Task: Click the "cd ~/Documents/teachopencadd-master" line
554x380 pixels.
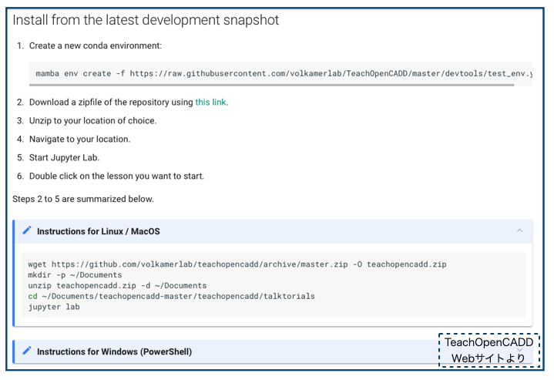Action: (171, 296)
